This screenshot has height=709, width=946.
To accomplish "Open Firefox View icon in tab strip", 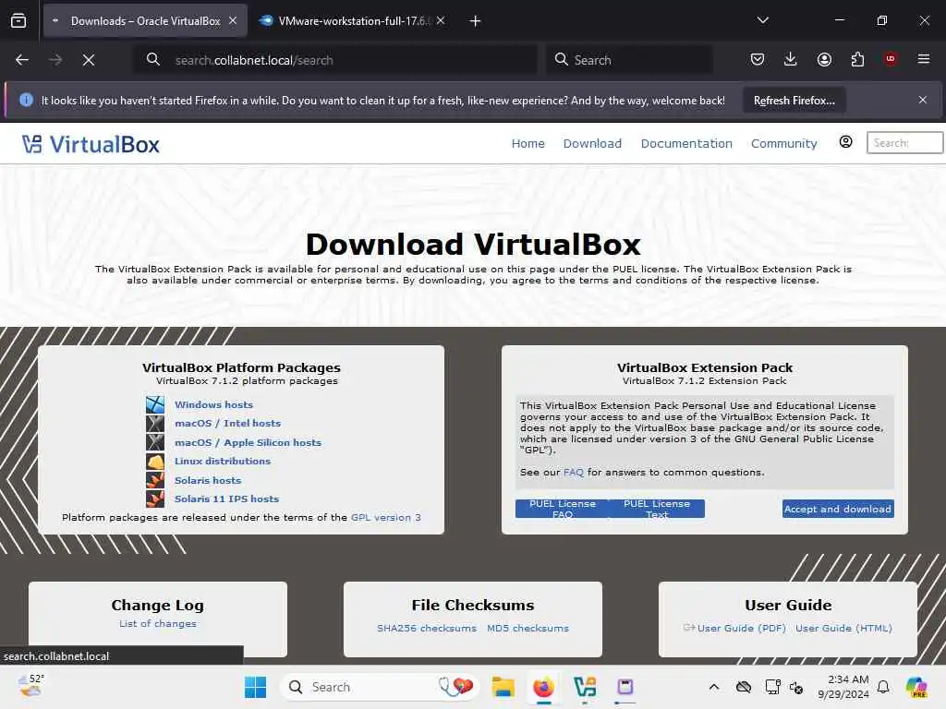I will click(x=18, y=21).
